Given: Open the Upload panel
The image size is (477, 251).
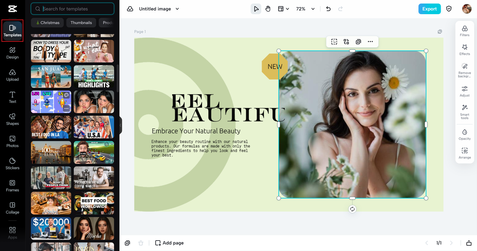Looking at the screenshot, I should pyautogui.click(x=12, y=75).
